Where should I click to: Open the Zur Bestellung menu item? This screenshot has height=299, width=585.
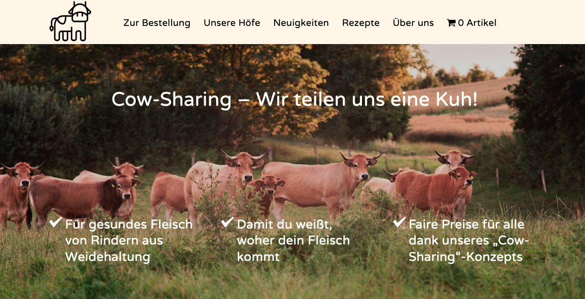click(x=157, y=23)
